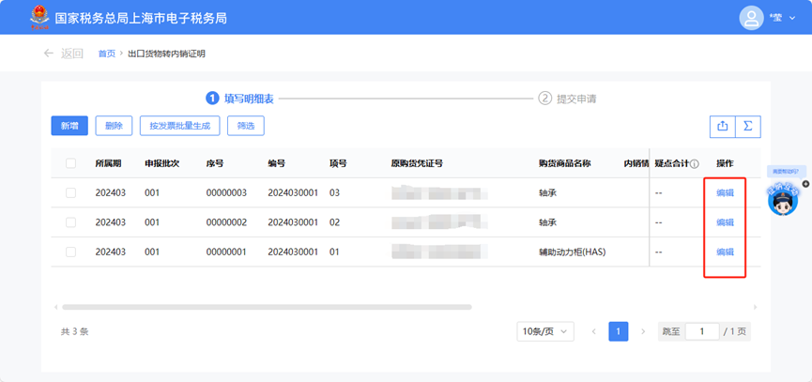This screenshot has height=382, width=812.
Task: Open the 10条/页 page size dropdown
Action: [544, 331]
